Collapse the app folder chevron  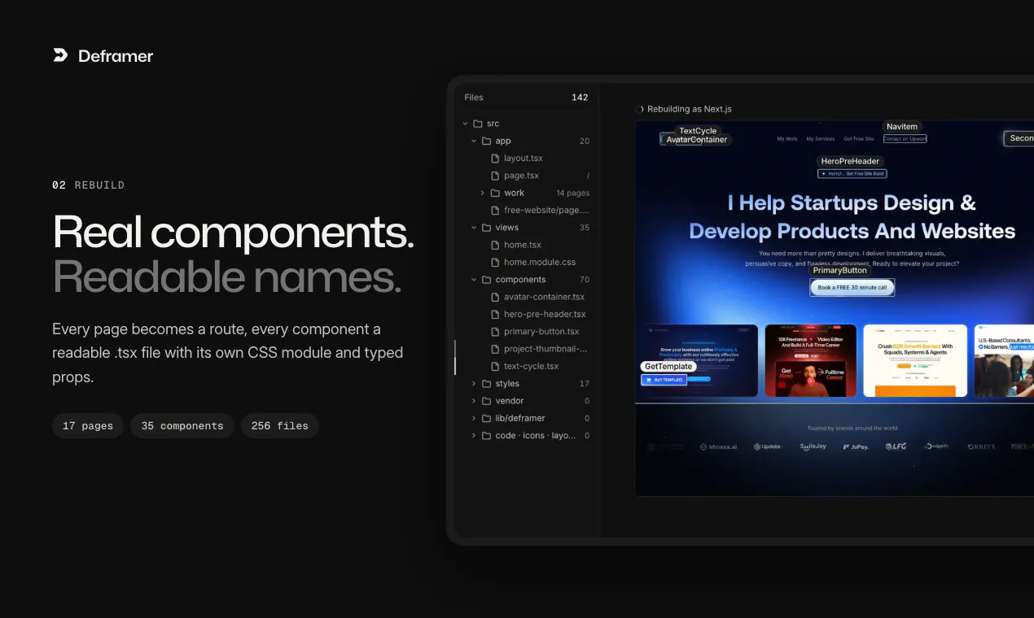pyautogui.click(x=475, y=141)
